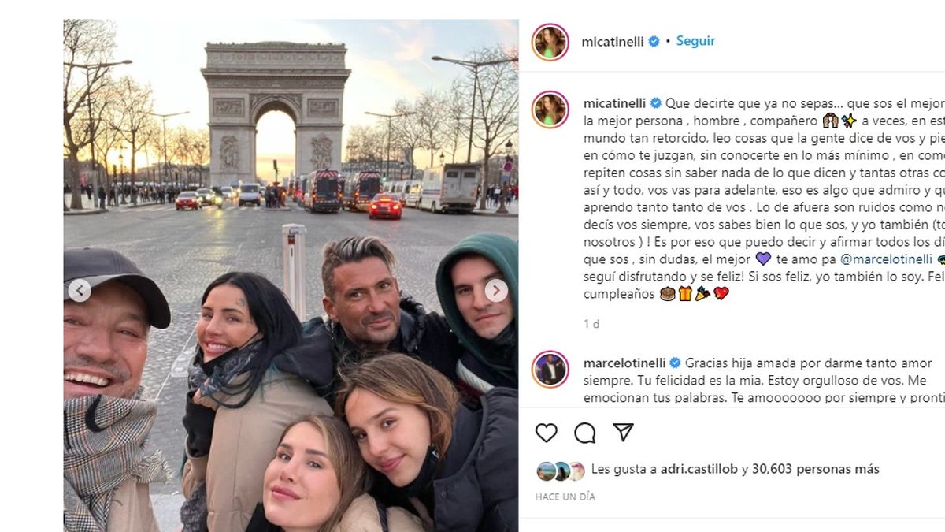The image size is (945, 532).
Task: Go to the previous photo in the carousel
Action: (79, 291)
